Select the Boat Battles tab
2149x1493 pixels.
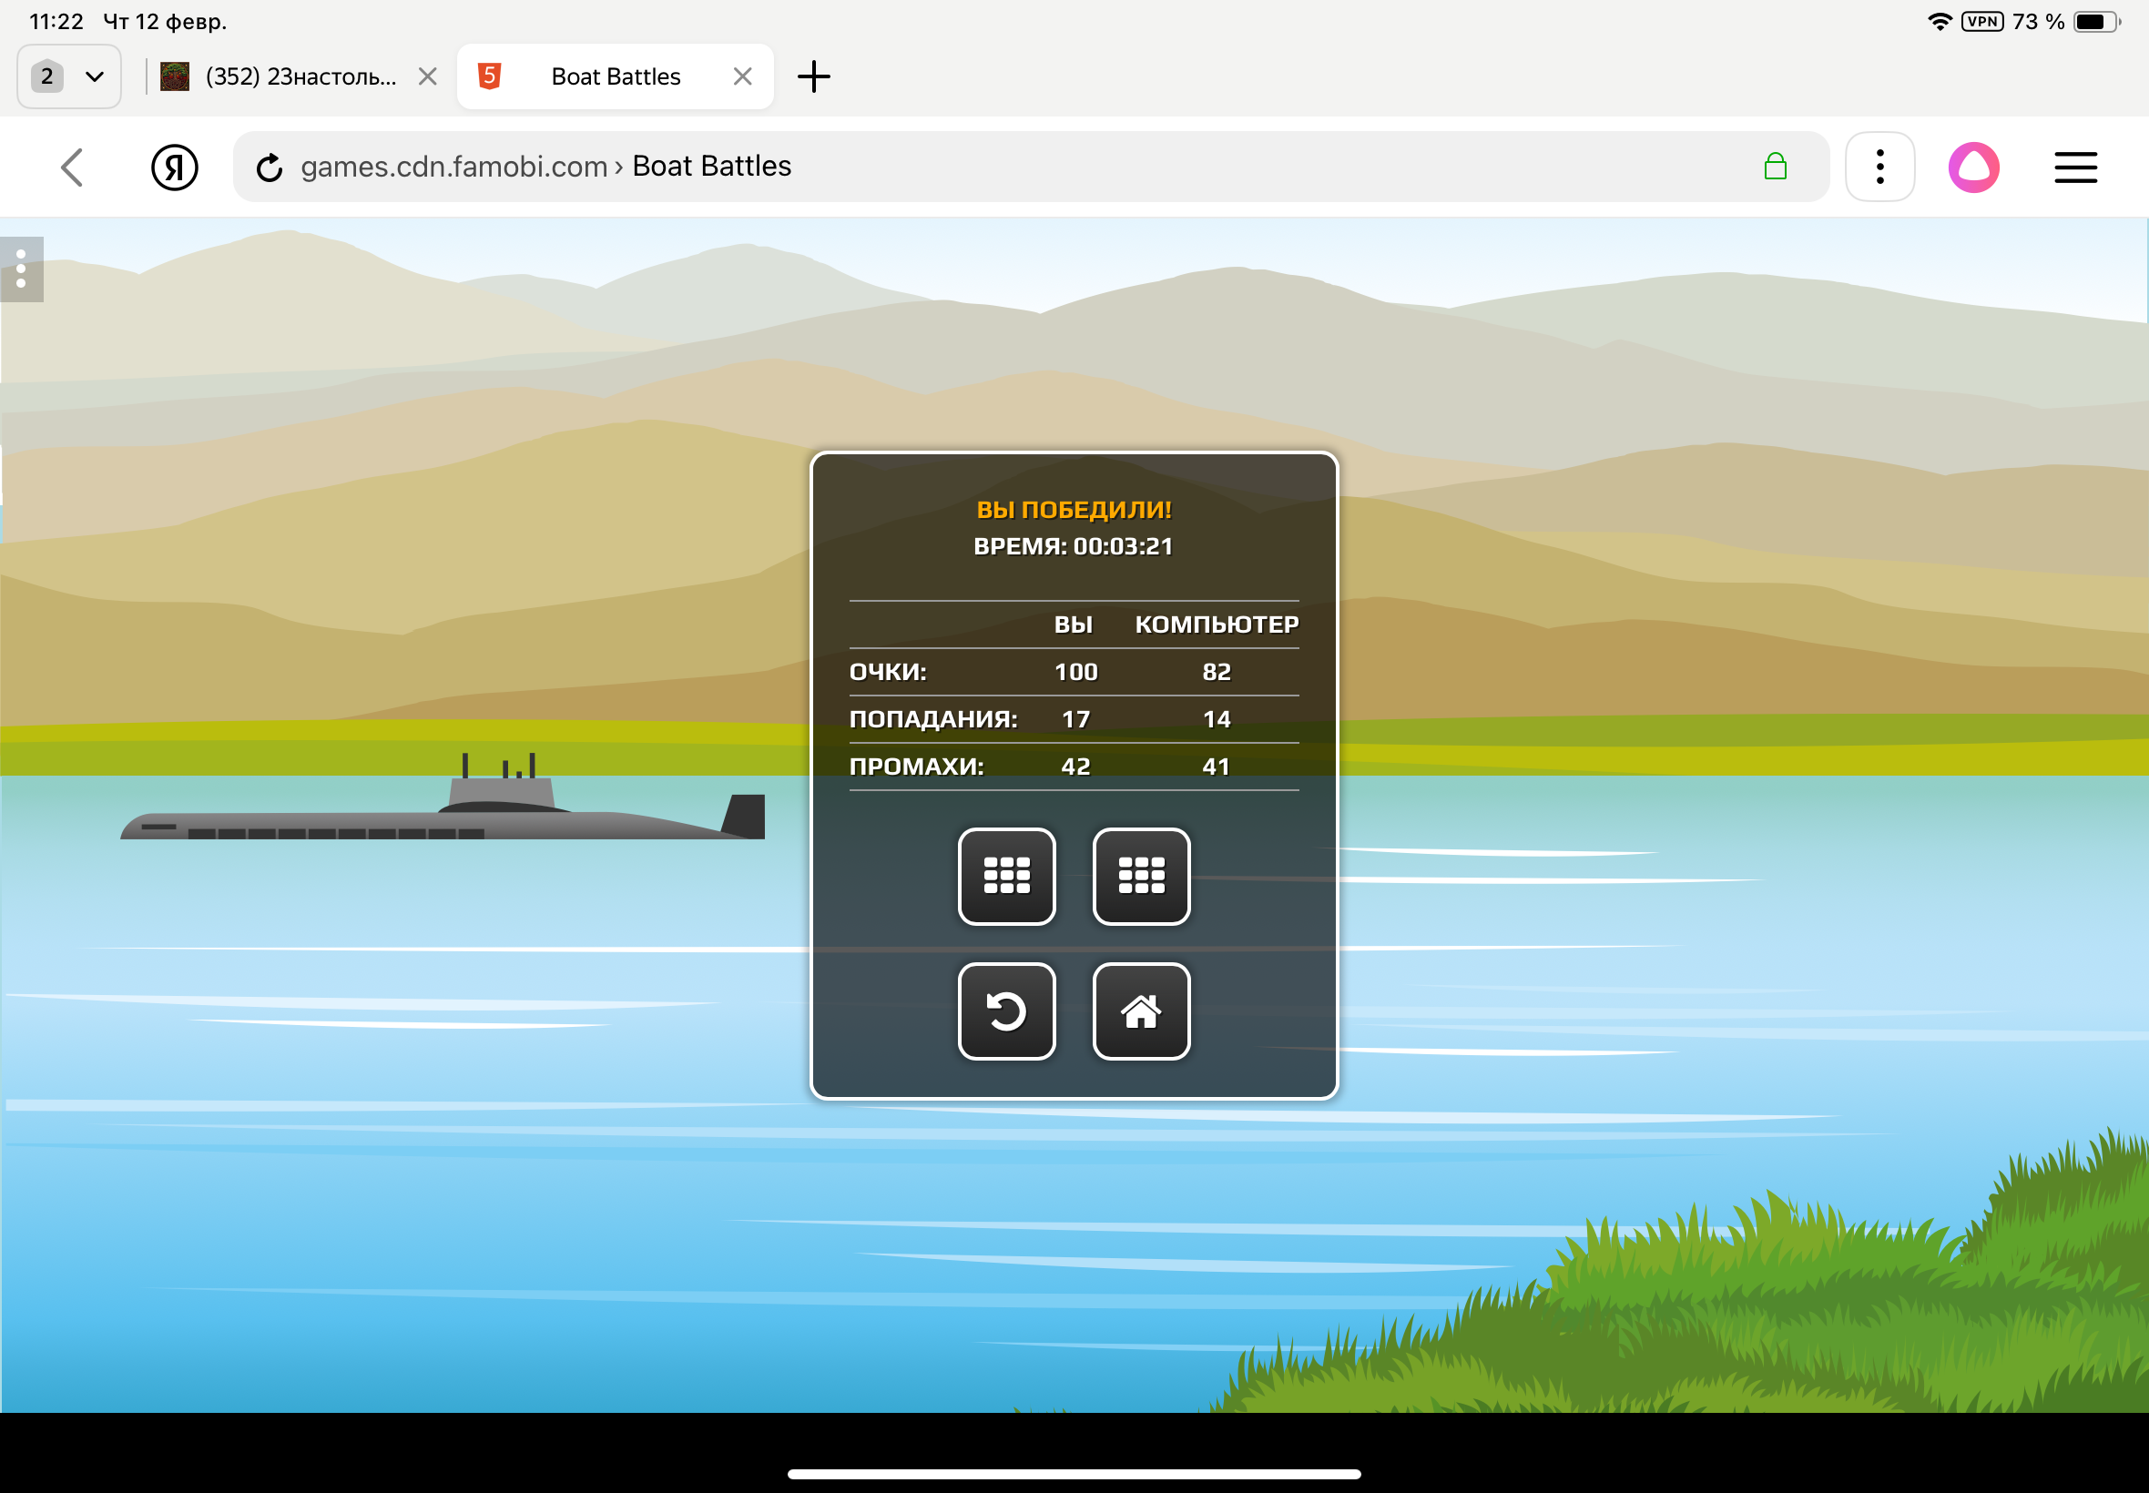615,76
